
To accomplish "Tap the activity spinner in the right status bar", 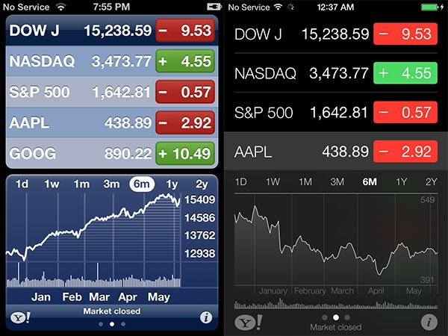I will (x=290, y=7).
